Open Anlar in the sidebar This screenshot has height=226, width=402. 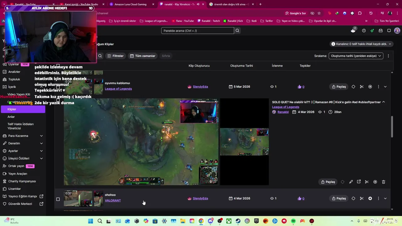click(11, 117)
